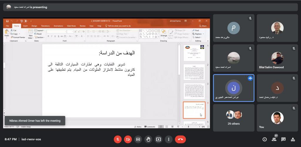Click the Replace button in the ribbon
301x147 pixels.
(198, 34)
